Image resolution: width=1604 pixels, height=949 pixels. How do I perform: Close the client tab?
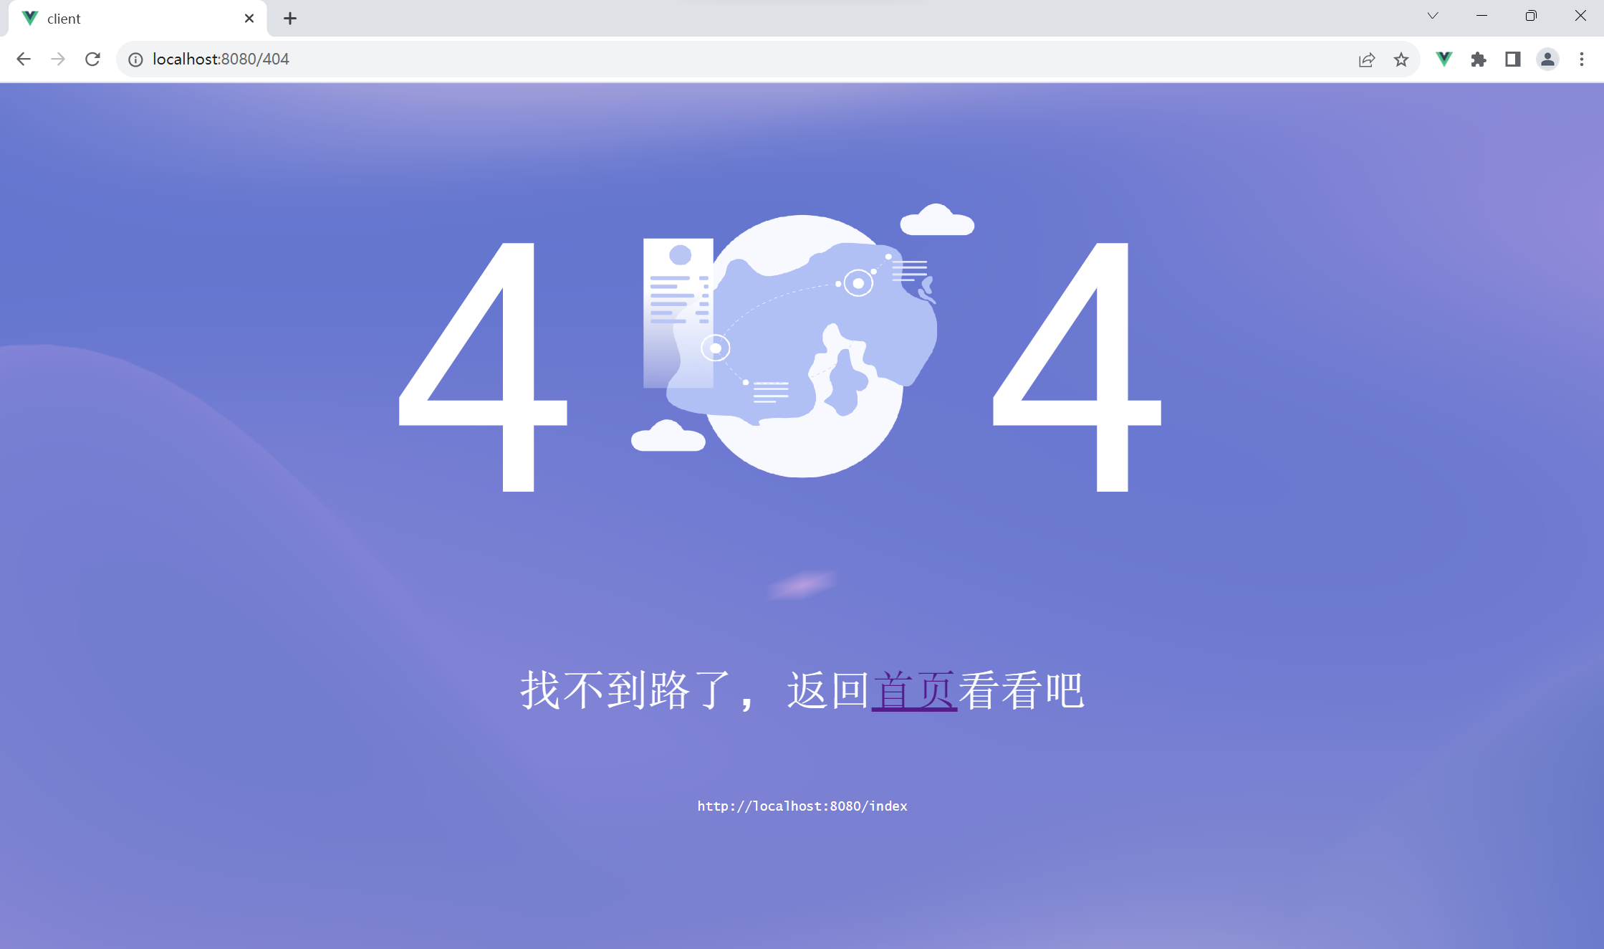(249, 19)
